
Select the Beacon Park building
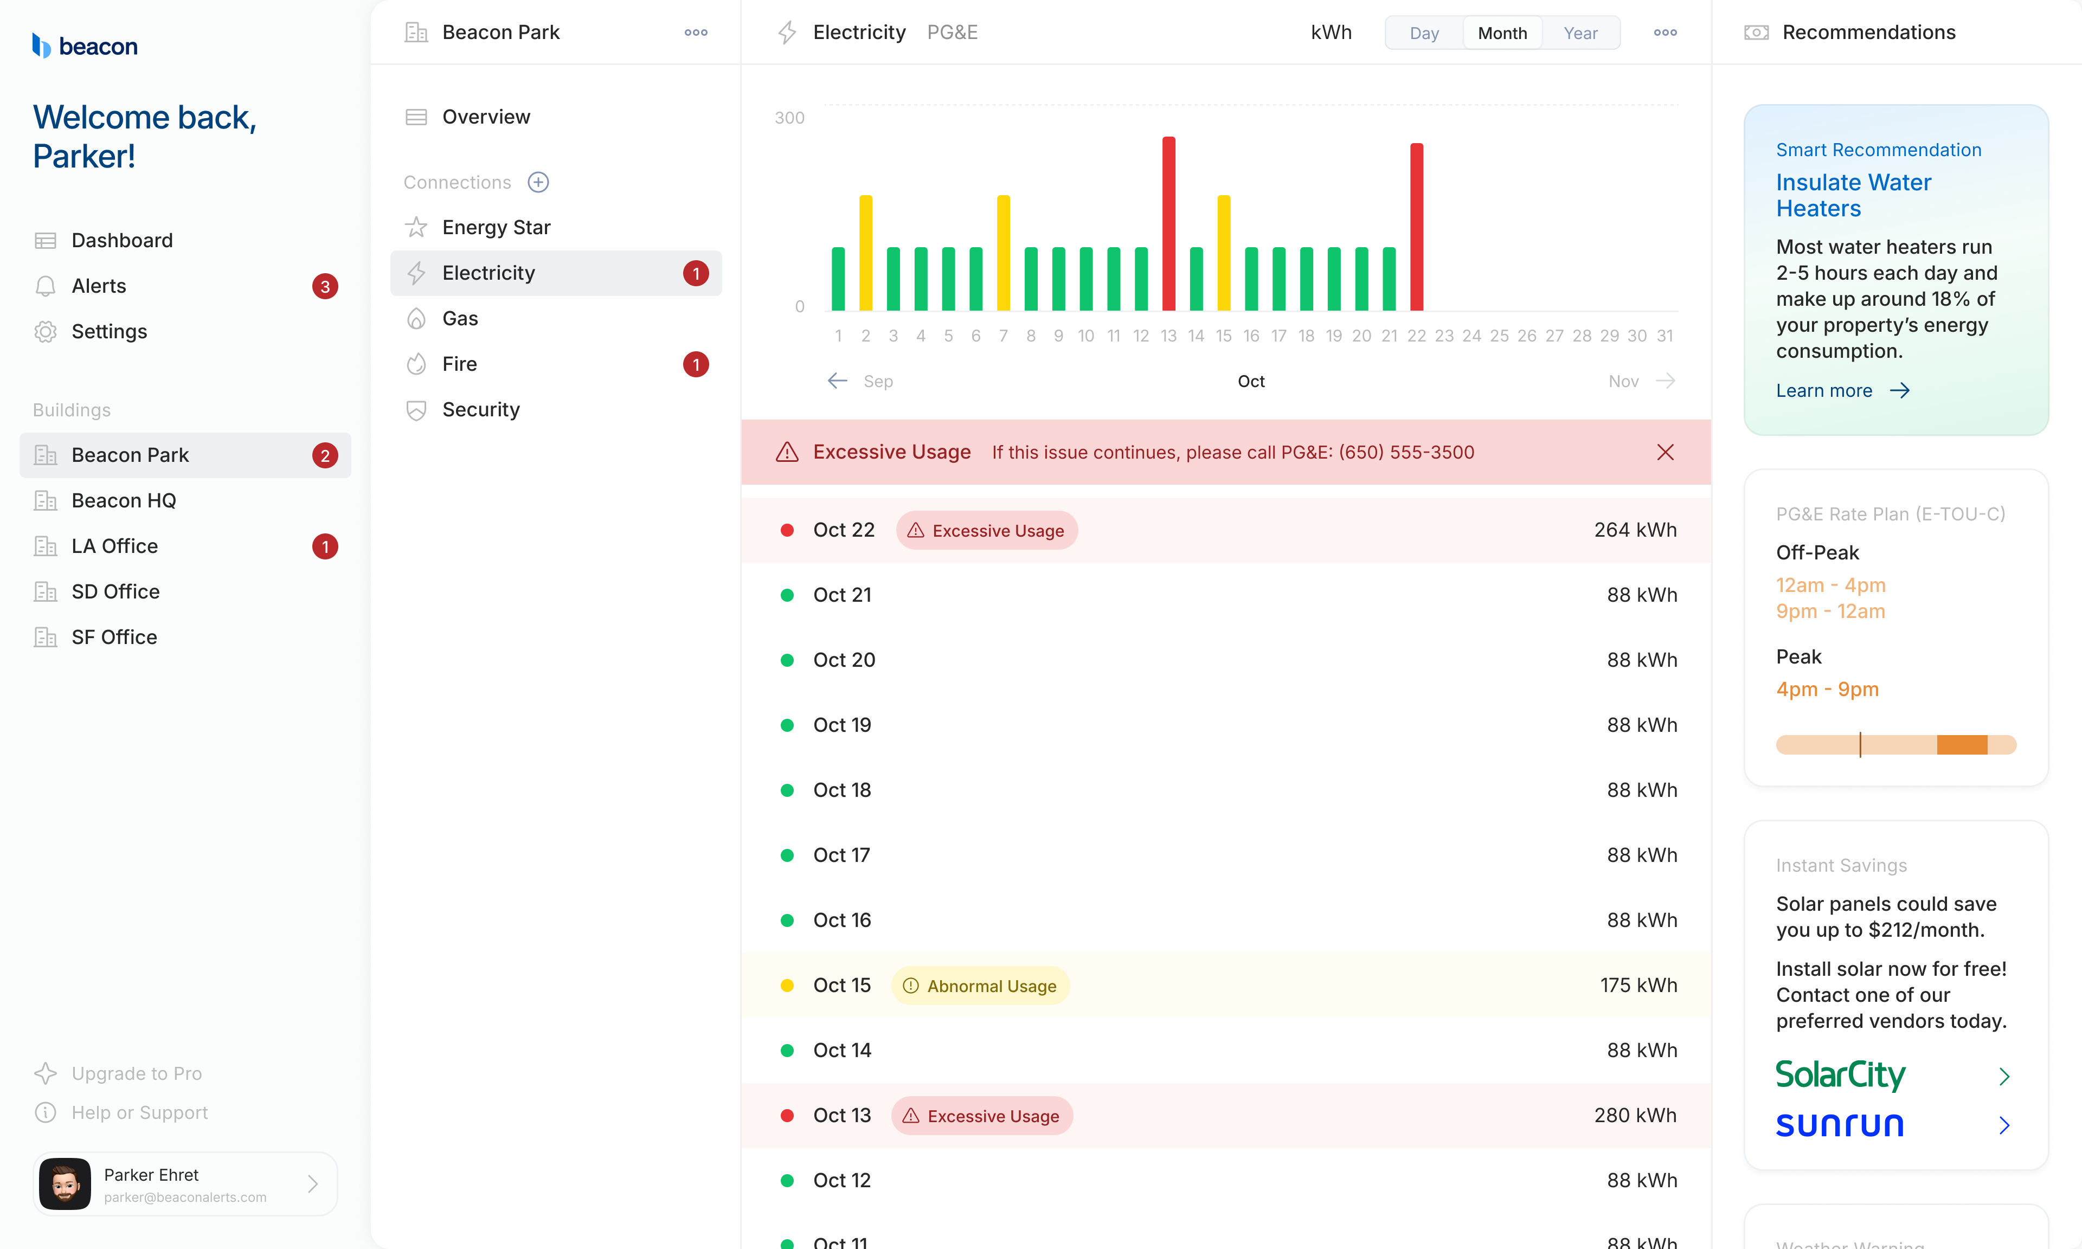(185, 455)
